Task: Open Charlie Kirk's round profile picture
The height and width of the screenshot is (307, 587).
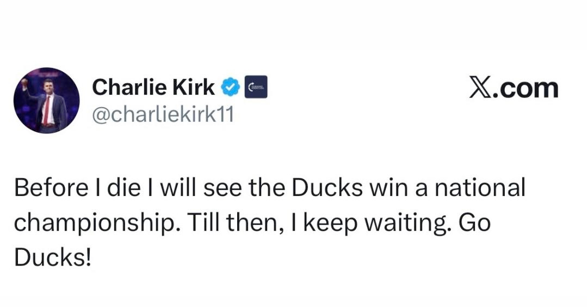Action: pos(47,101)
